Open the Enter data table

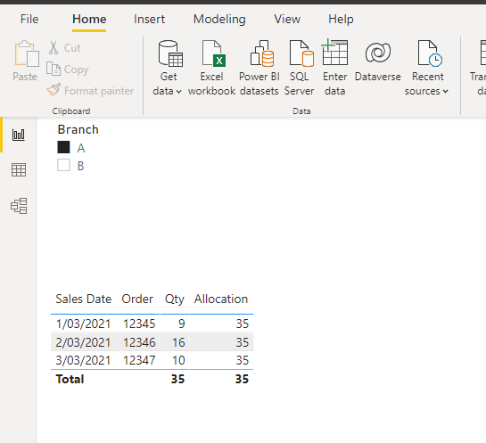334,68
